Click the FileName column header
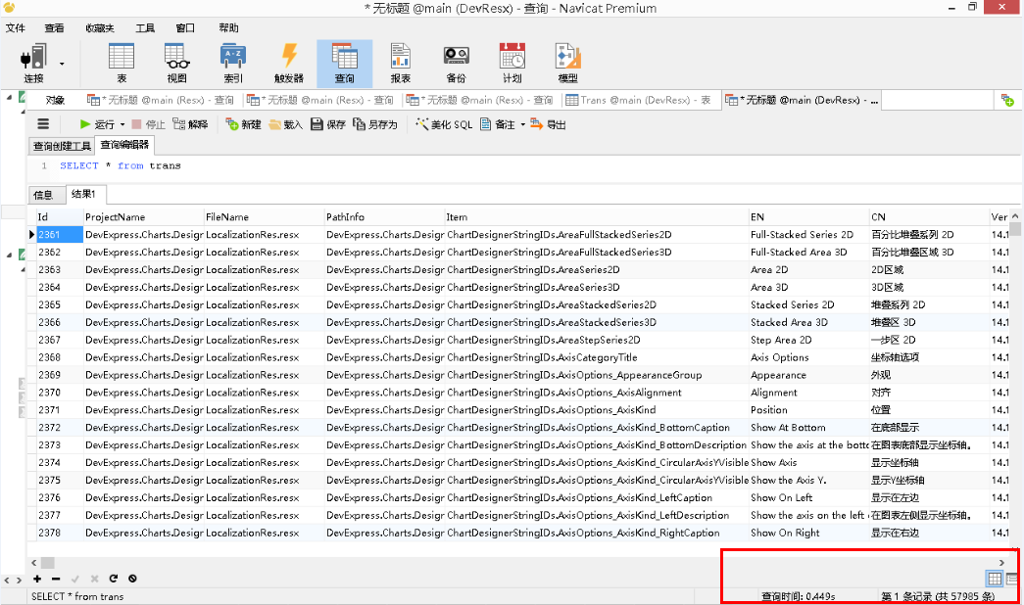Viewport: 1024px width, 605px height. click(x=264, y=216)
